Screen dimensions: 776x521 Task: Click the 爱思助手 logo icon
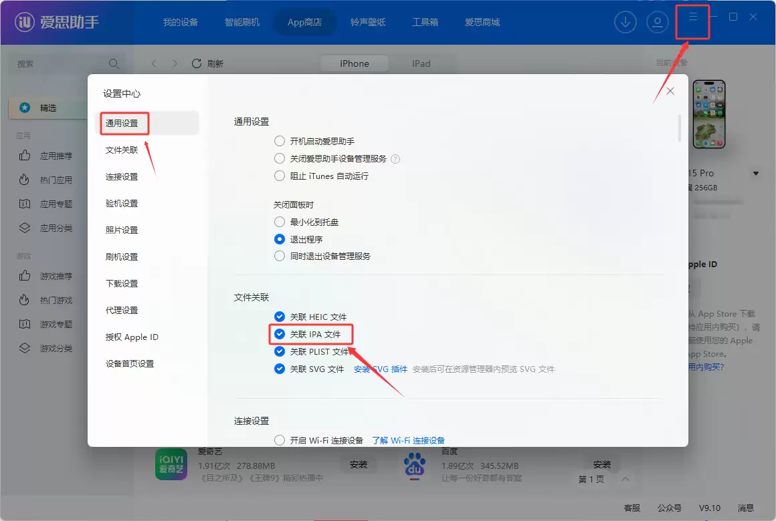[24, 22]
